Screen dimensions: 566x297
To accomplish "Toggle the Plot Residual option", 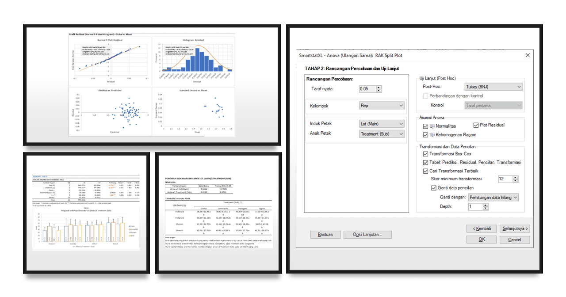I will (x=476, y=125).
